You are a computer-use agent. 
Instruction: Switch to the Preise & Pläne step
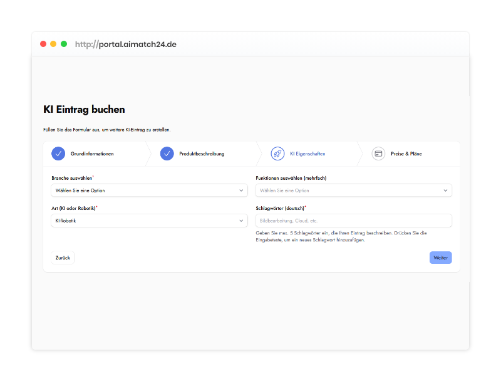tap(406, 154)
